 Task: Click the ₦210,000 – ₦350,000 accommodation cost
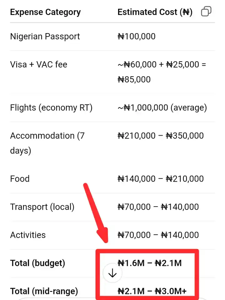[161, 136]
